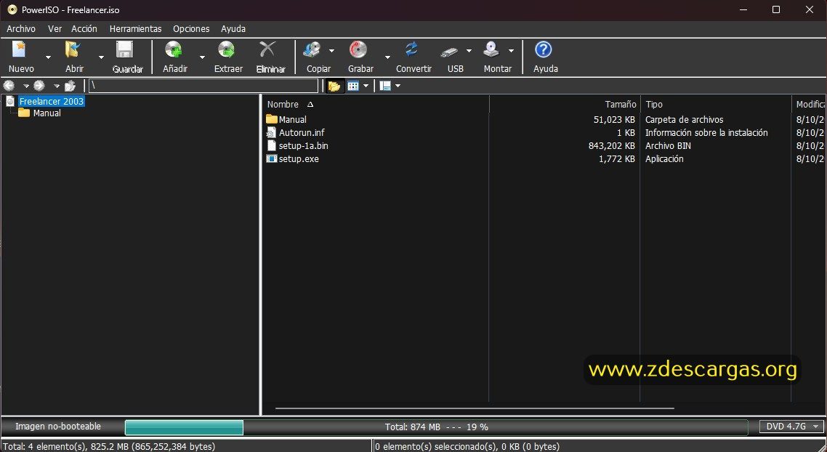Click the Grabar burn disc icon
This screenshot has height=452, width=827.
point(358,50)
